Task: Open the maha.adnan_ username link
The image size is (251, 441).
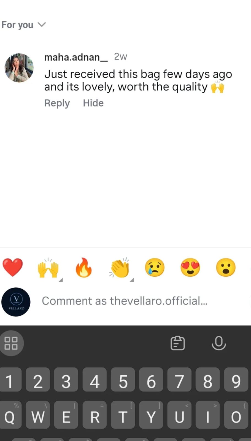Action: click(x=76, y=57)
